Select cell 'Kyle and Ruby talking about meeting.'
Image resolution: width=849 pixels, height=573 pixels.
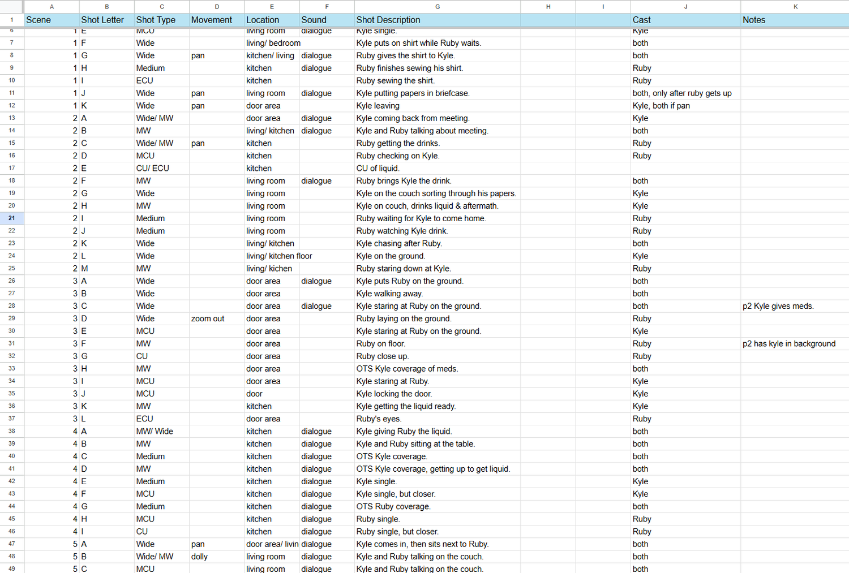(x=437, y=131)
